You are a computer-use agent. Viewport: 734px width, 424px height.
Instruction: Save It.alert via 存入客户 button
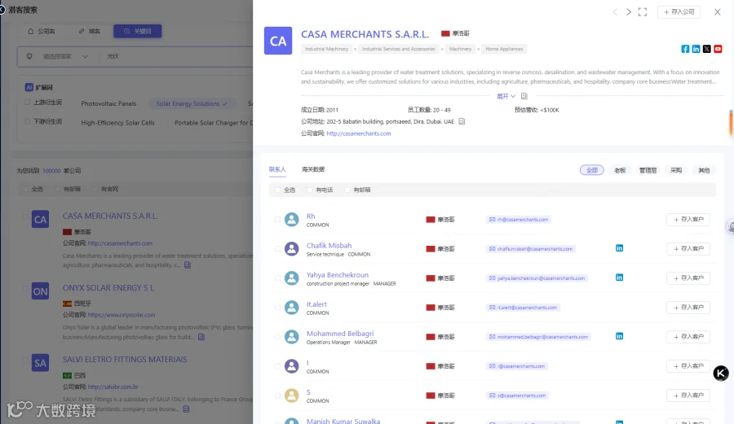(688, 308)
